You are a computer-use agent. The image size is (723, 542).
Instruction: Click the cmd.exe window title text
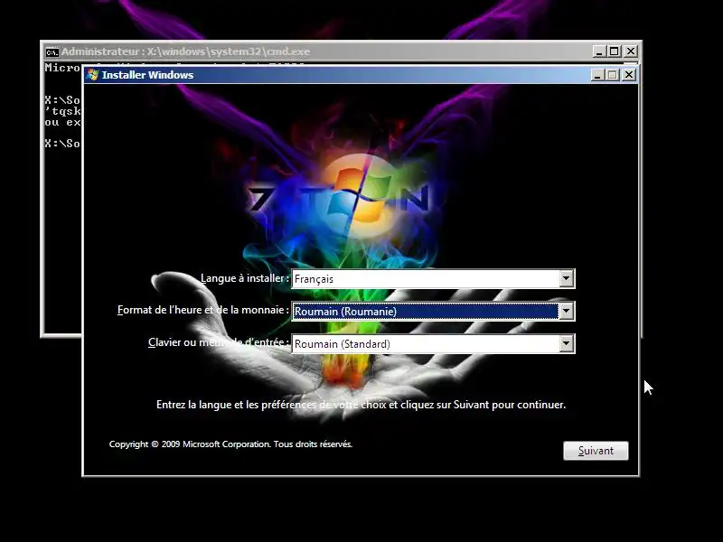(185, 51)
